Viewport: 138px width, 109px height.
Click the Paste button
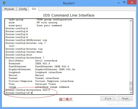(x=125, y=99)
